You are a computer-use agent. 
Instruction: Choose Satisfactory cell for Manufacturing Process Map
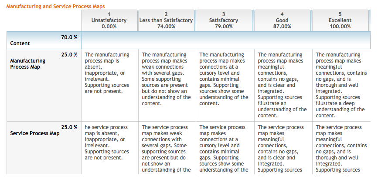coord(225,85)
